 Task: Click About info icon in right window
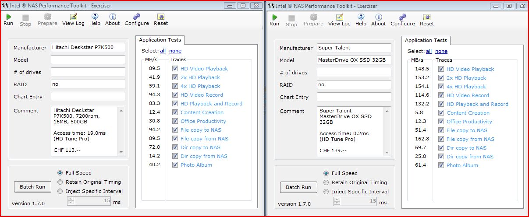tap(379, 17)
